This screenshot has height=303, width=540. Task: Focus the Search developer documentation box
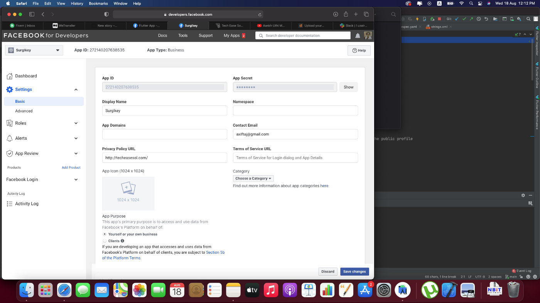303,35
